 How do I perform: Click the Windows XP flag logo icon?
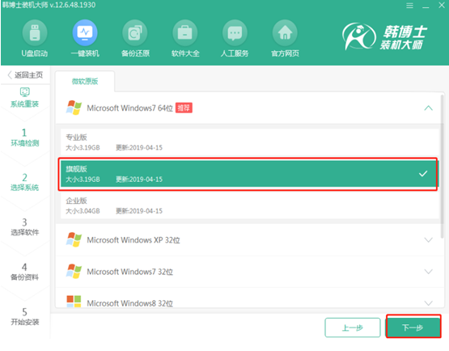click(x=74, y=239)
